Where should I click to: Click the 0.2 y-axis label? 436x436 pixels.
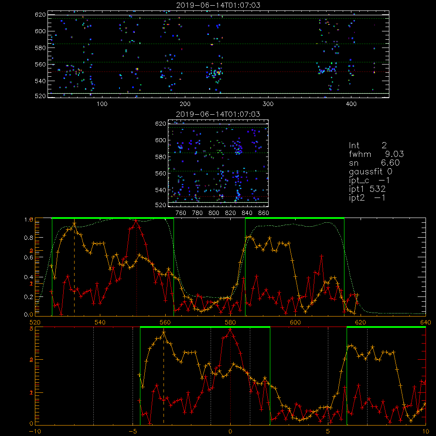[29, 297]
